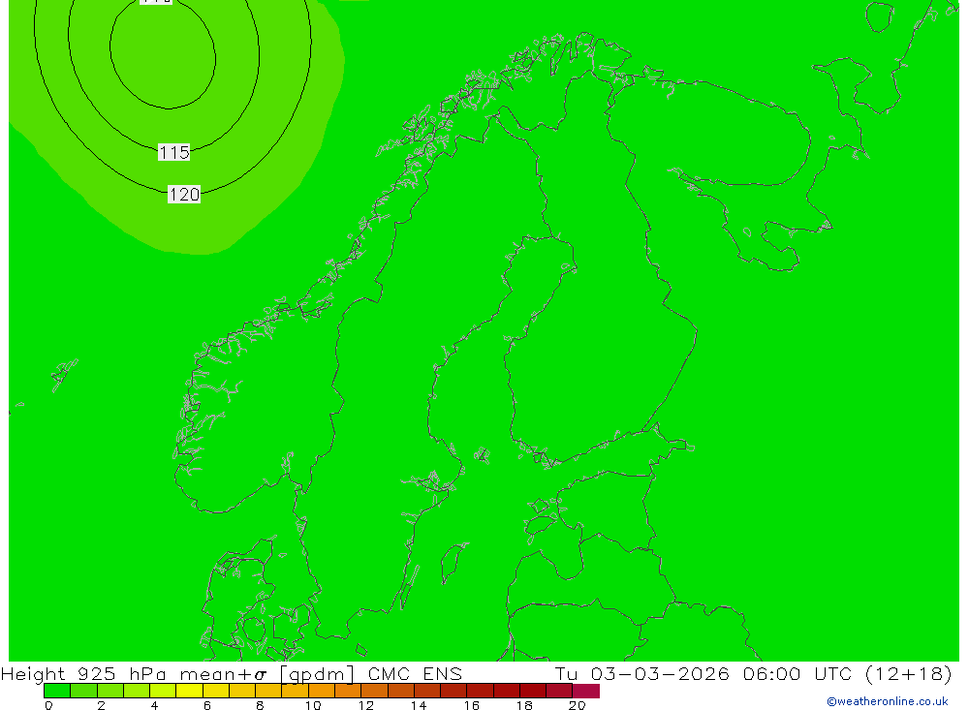Click the '(12+18)' forecast offset text
The width and height of the screenshot is (969, 710).
pyautogui.click(x=909, y=673)
